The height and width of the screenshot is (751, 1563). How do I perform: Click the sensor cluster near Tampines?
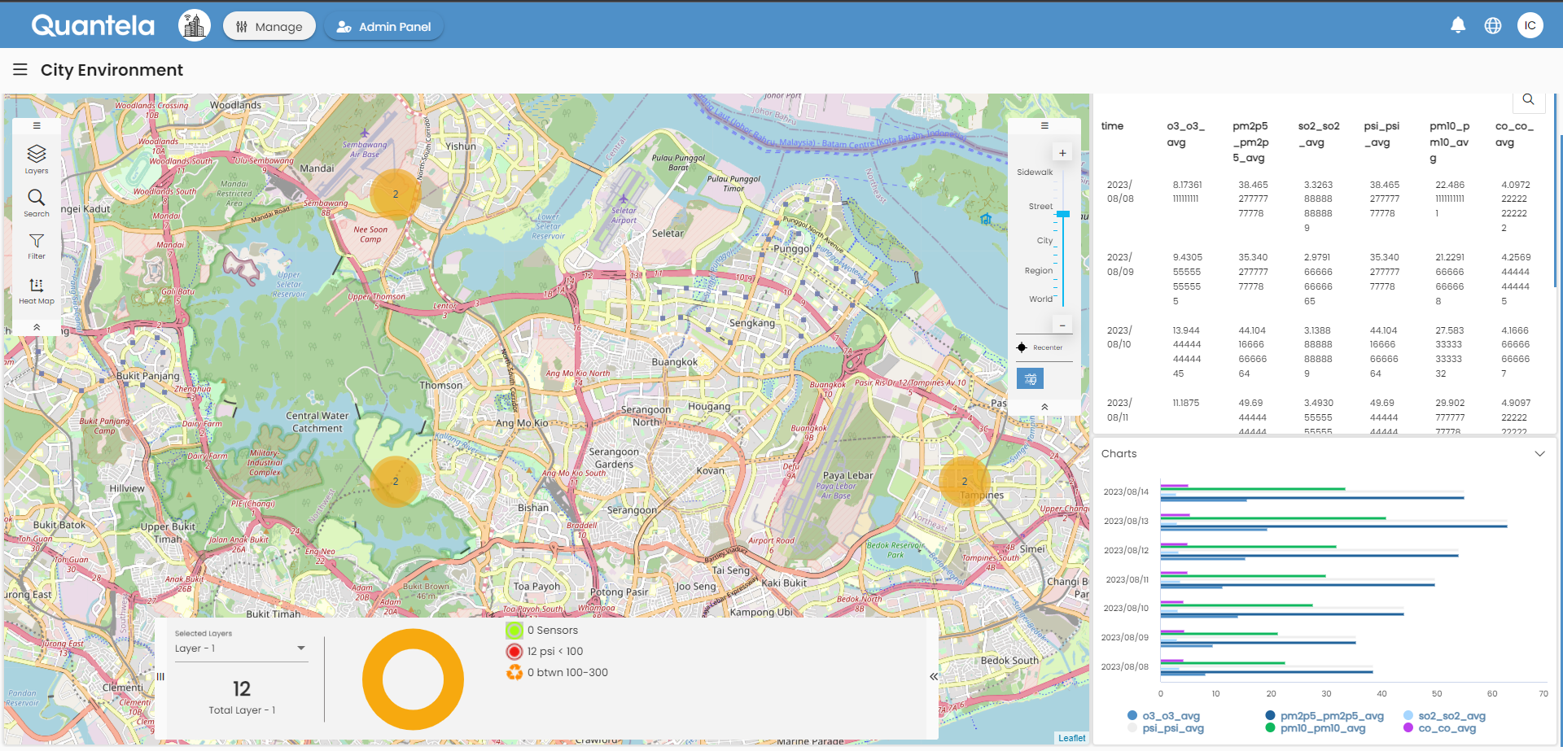click(965, 481)
